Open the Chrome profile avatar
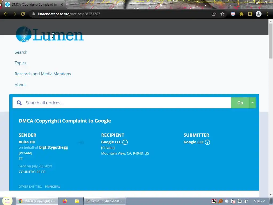 coord(259,14)
